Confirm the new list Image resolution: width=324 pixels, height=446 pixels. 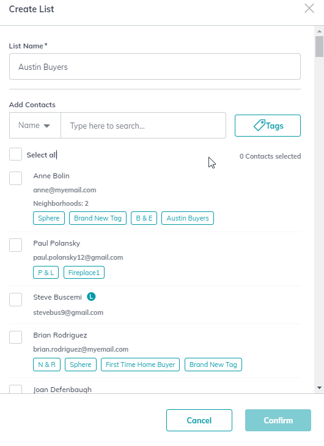(x=278, y=420)
